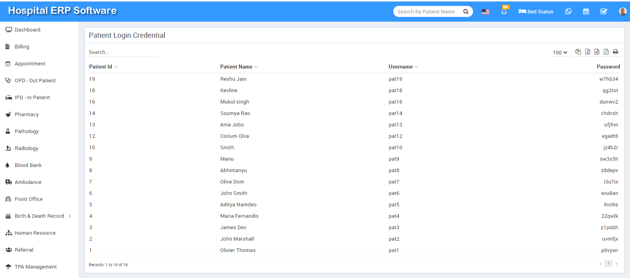The height and width of the screenshot is (278, 630).
Task: Export table as CSV file
Action: pyautogui.click(x=597, y=52)
